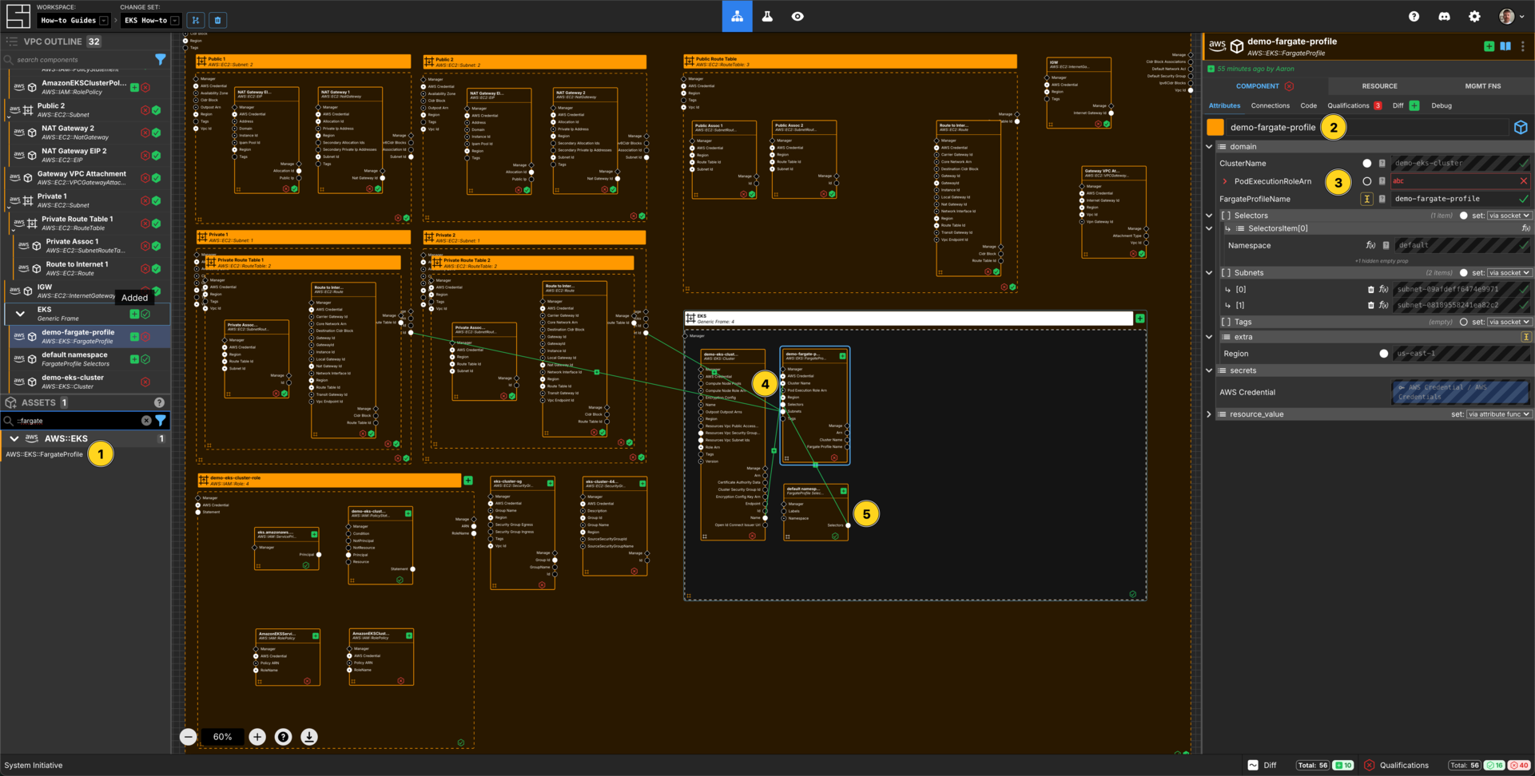
Task: Open the Discord link icon
Action: point(1444,16)
